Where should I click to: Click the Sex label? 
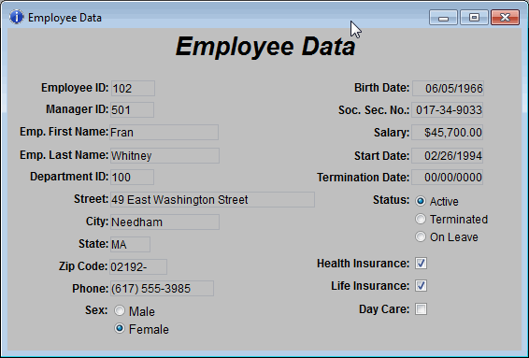(96, 309)
